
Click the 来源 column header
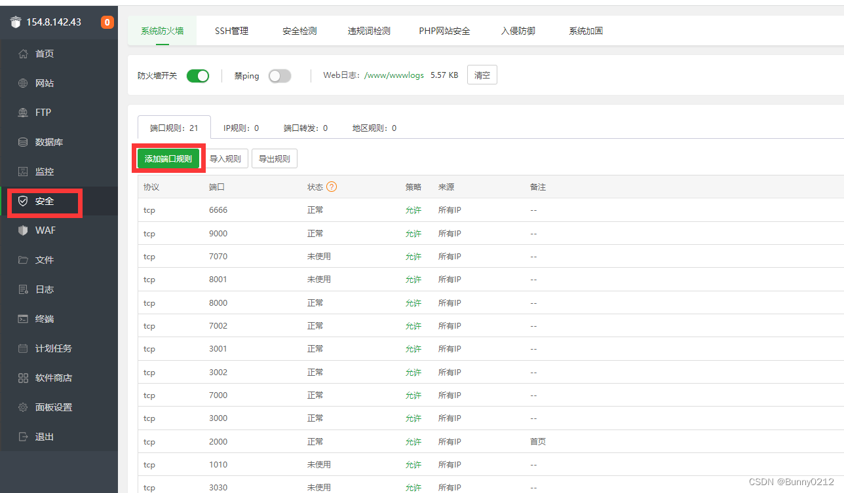pyautogui.click(x=446, y=187)
